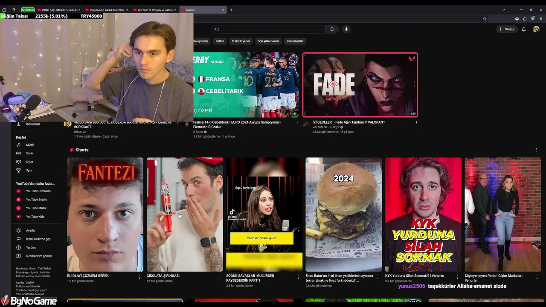Open YouTube Nasıl Çalışıyor? link
The width and height of the screenshot is (546, 307).
32,290
